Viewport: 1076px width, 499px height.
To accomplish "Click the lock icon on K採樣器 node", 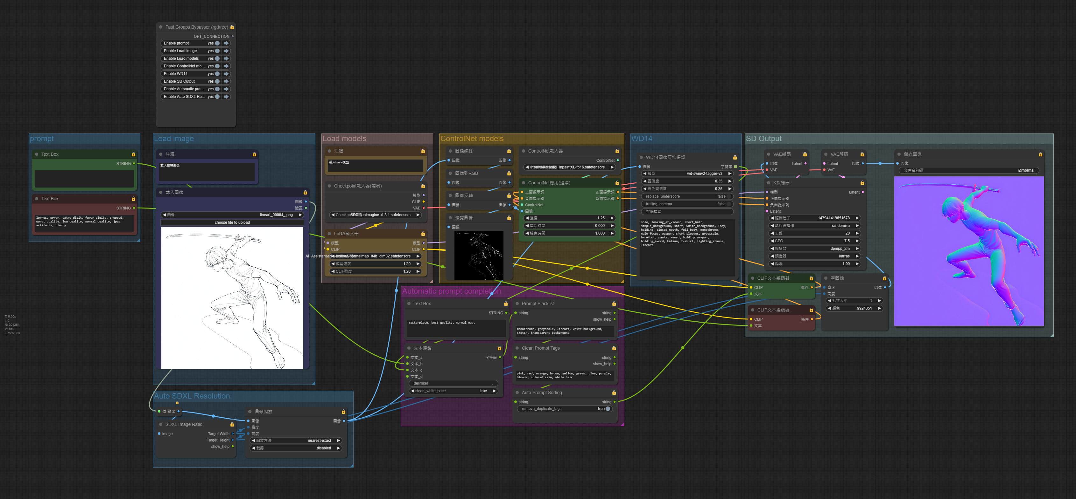I will [862, 183].
